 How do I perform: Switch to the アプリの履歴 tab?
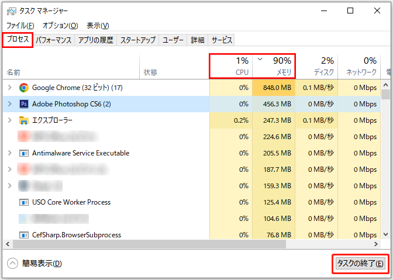96,40
